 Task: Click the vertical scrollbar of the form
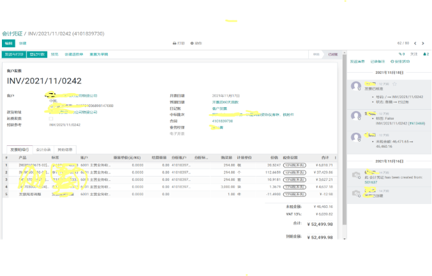pos(345,139)
